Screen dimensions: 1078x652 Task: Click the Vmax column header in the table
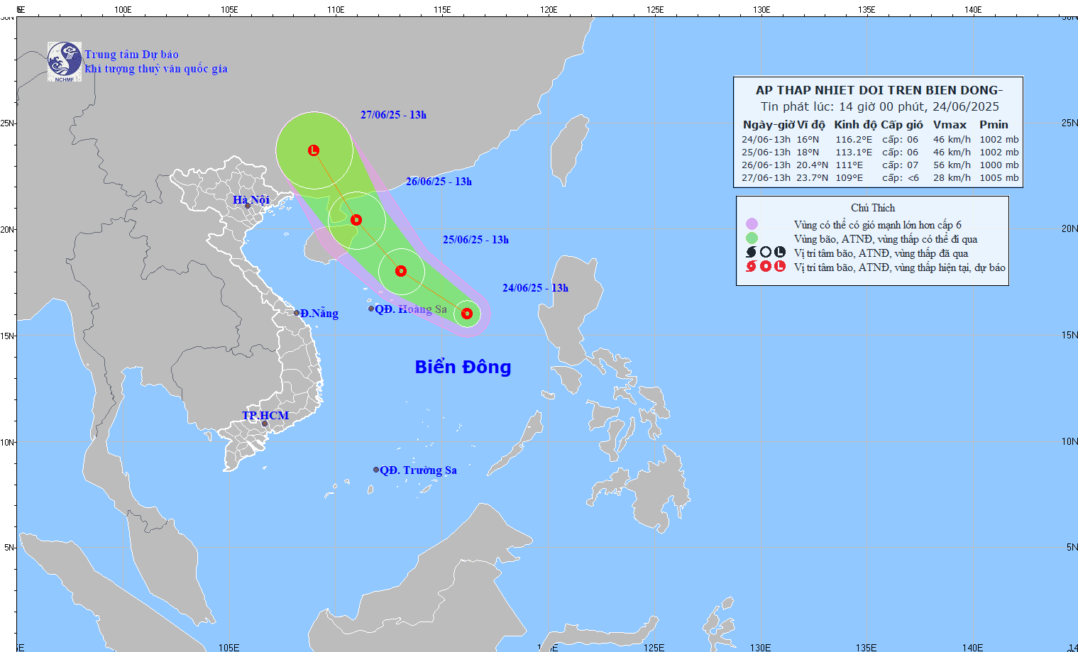pos(951,124)
